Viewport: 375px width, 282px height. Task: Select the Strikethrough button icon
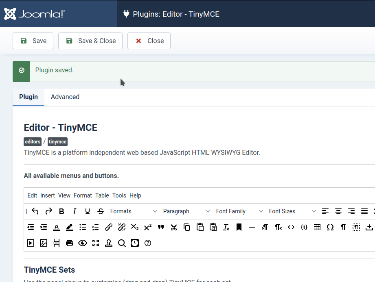(x=101, y=211)
